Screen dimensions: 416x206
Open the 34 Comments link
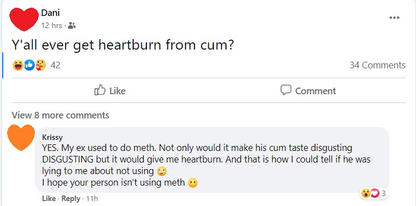(x=377, y=65)
